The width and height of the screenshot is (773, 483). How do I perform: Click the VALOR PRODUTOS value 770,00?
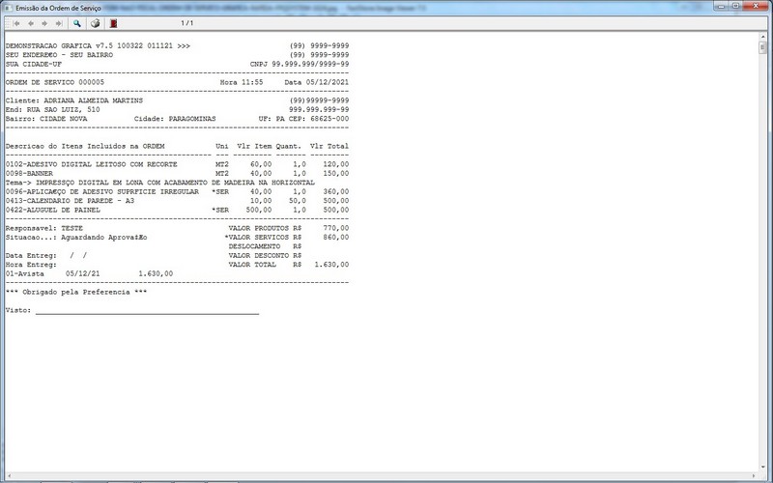(335, 228)
